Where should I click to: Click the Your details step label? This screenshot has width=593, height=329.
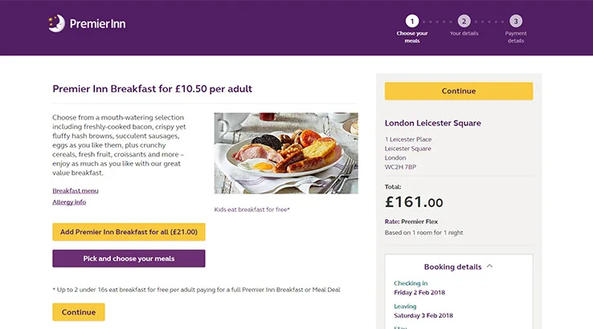click(x=464, y=34)
